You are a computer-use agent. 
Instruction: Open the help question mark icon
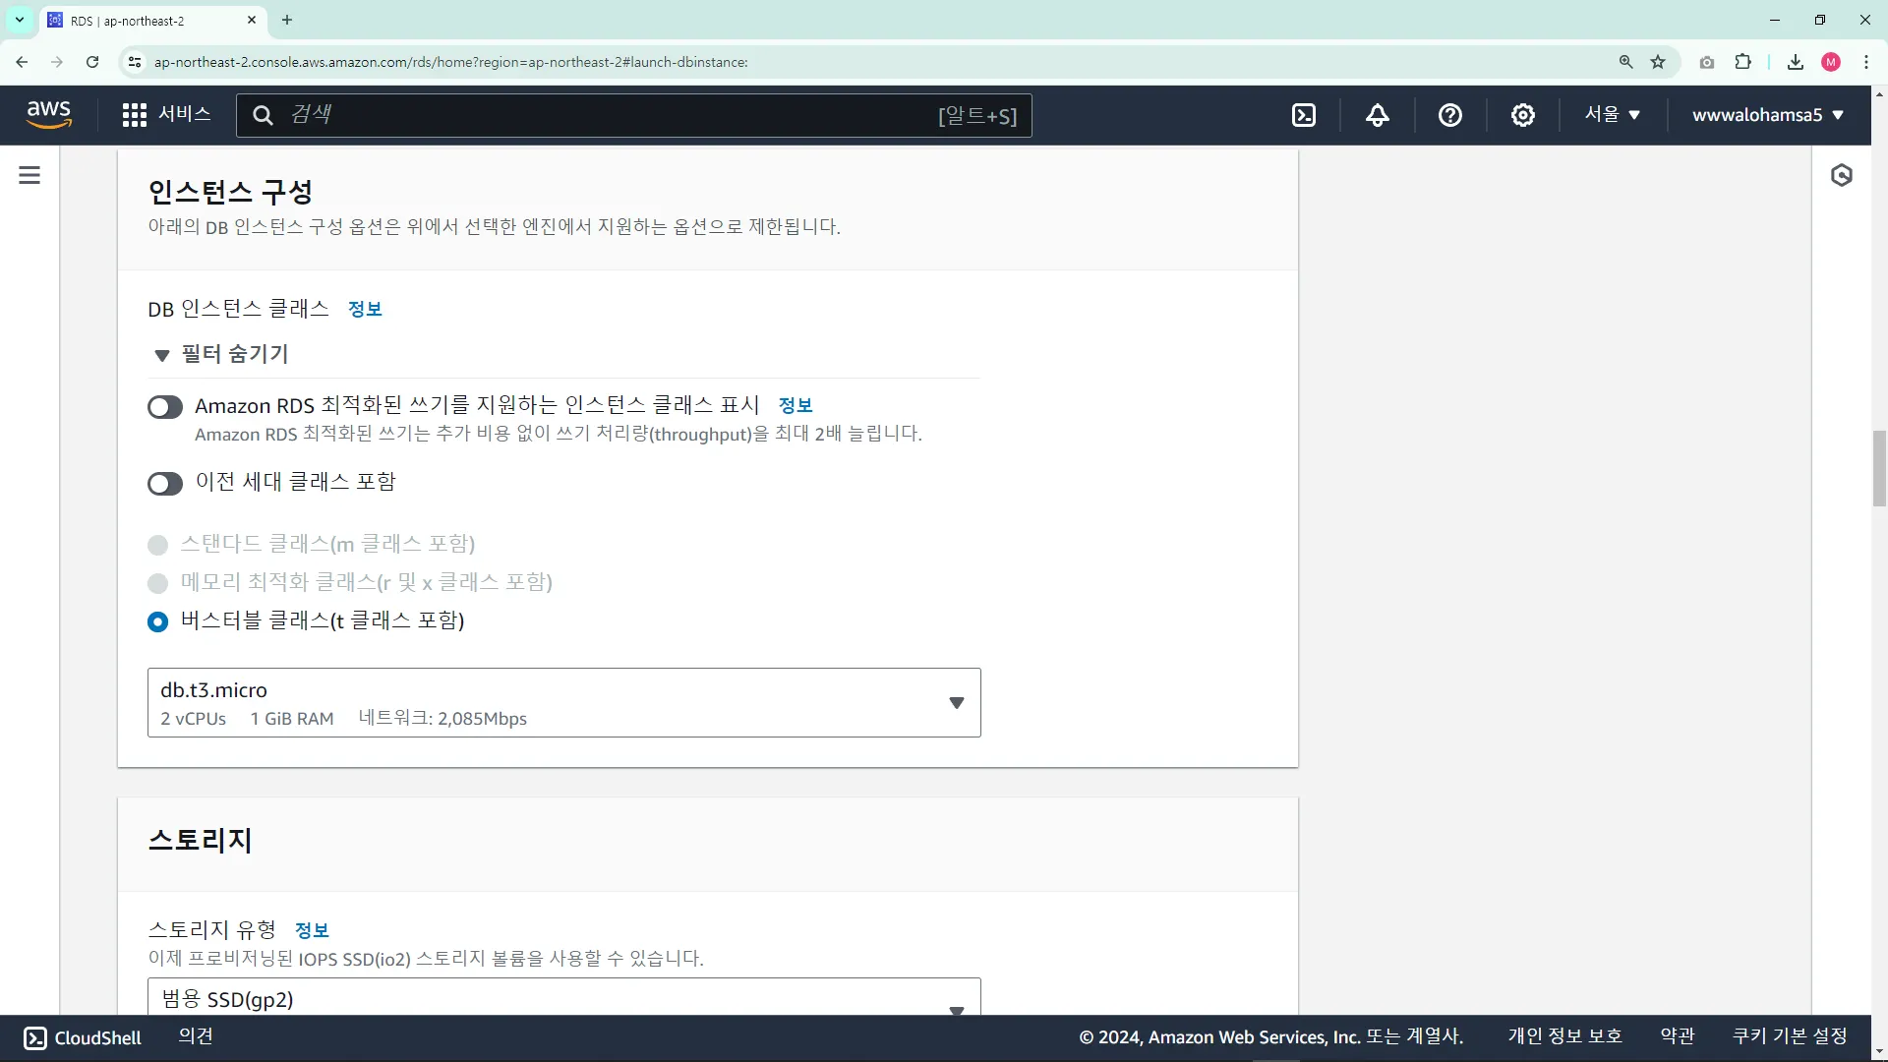point(1449,116)
